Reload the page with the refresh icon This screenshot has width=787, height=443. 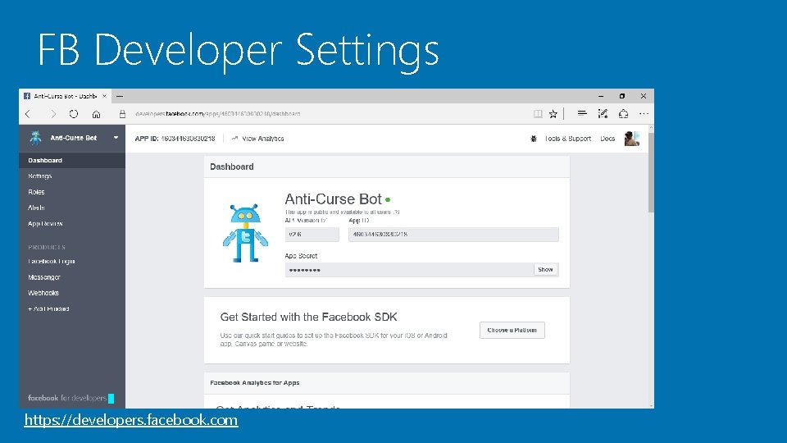74,114
